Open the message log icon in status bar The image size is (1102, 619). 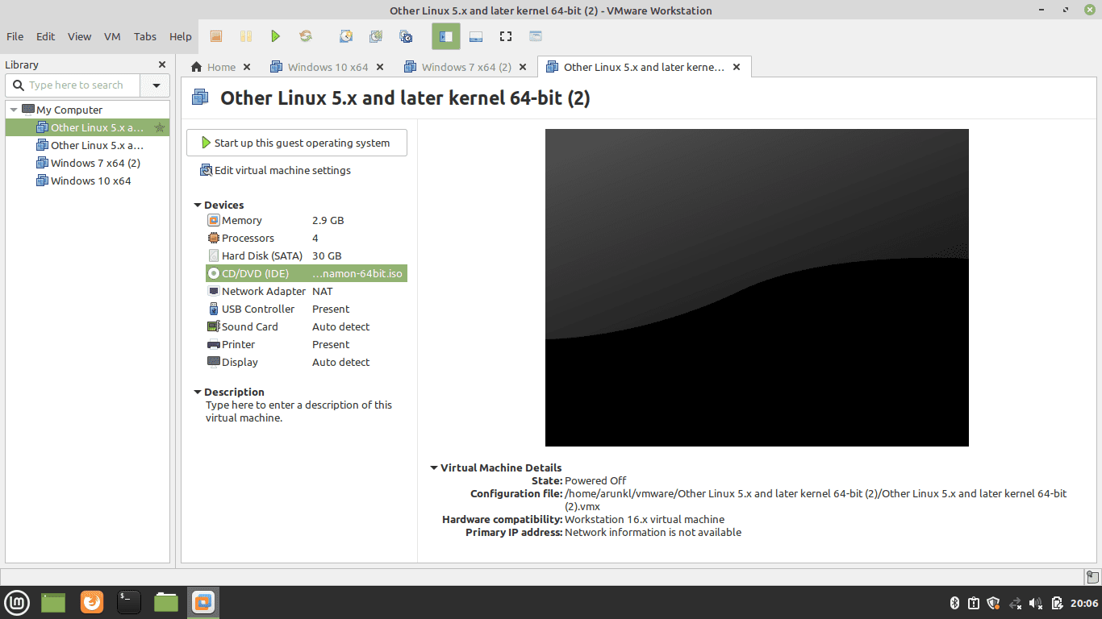tap(1091, 576)
